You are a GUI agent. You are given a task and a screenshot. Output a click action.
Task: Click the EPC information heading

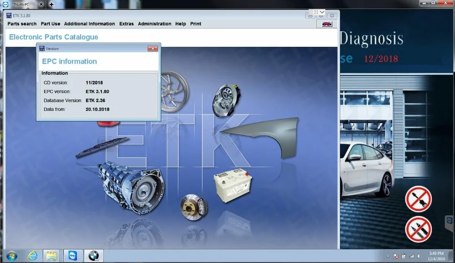tap(69, 61)
